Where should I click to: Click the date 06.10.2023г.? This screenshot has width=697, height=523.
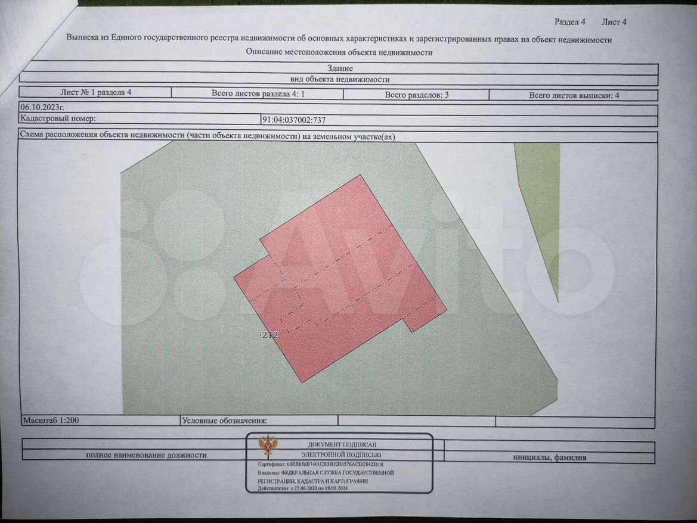41,107
